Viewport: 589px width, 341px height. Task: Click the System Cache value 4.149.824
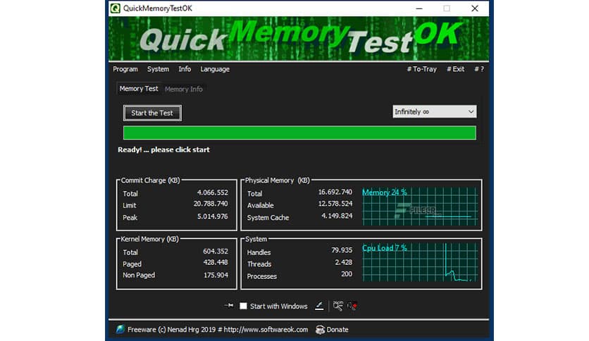coord(337,216)
